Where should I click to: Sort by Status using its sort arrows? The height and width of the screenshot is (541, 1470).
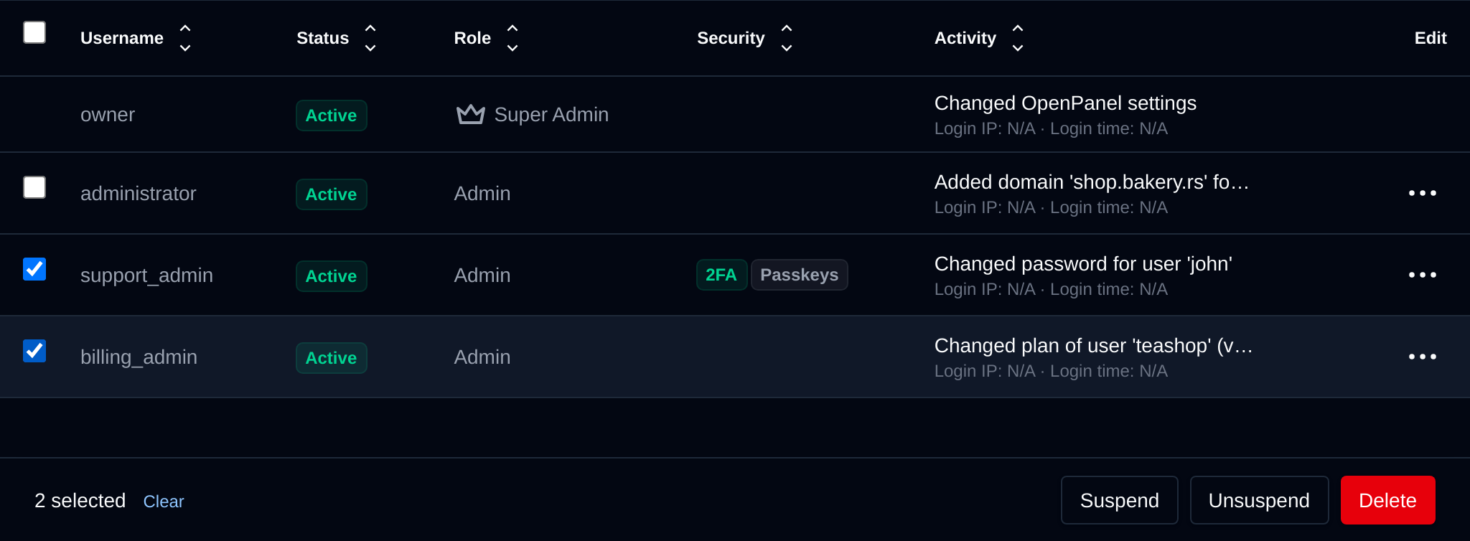tap(370, 38)
